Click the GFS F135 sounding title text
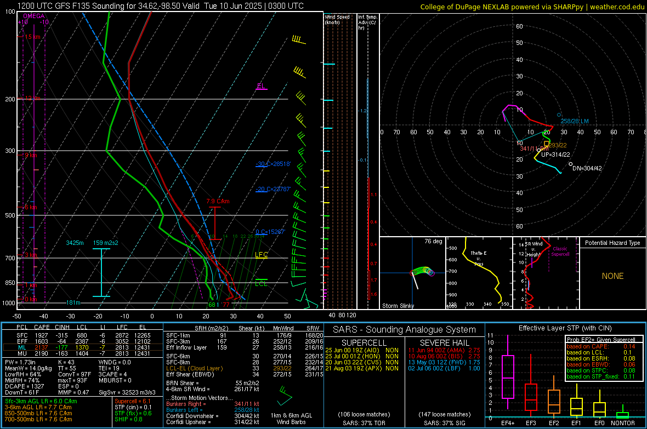 (x=161, y=6)
